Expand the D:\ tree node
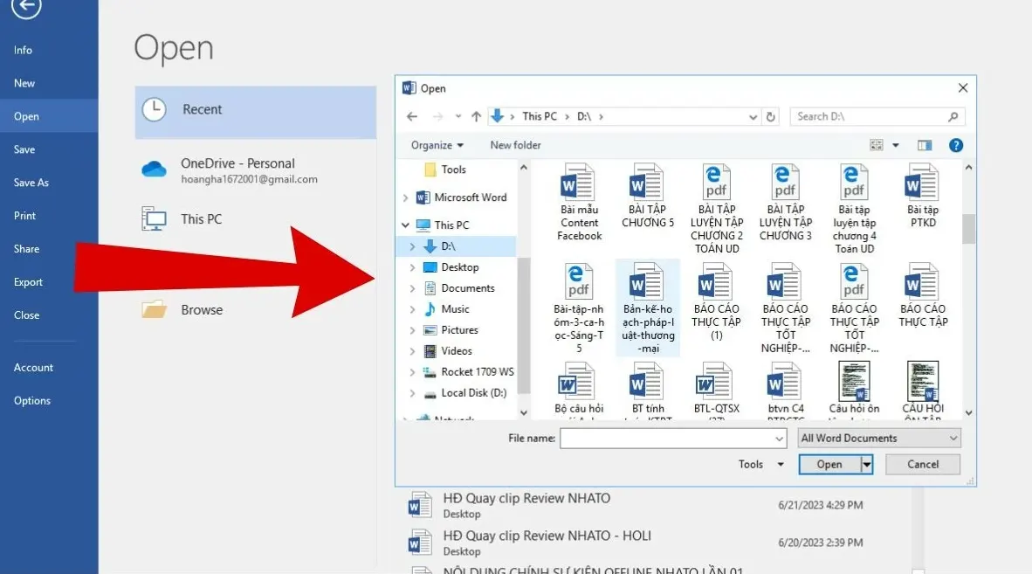This screenshot has width=1032, height=574. coord(413,246)
